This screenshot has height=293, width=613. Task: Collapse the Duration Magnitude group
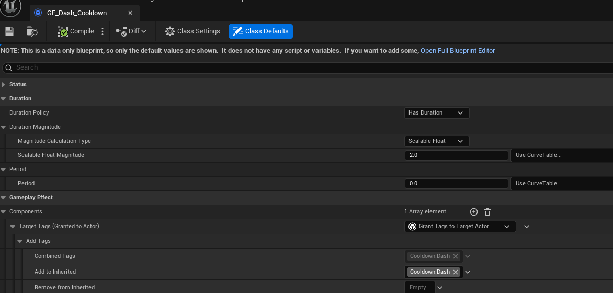click(x=4, y=127)
